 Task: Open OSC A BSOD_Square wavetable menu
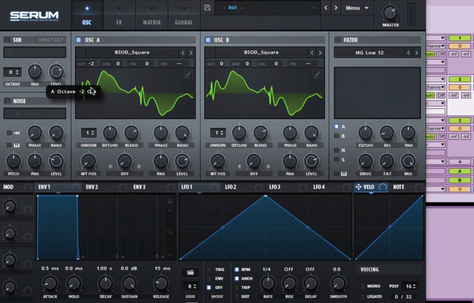pyautogui.click(x=132, y=52)
